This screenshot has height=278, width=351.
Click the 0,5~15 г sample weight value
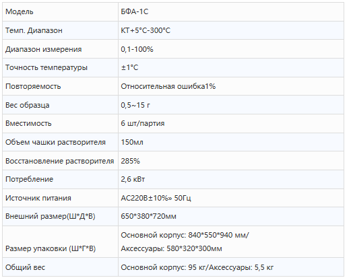pyautogui.click(x=135, y=105)
